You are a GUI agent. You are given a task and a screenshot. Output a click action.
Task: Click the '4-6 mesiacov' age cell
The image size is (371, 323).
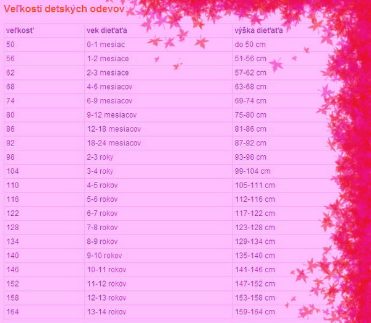click(109, 87)
